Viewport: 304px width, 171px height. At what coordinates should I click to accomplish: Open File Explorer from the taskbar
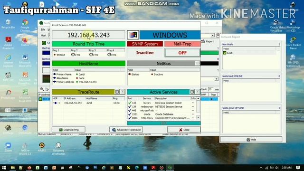(13, 168)
